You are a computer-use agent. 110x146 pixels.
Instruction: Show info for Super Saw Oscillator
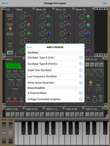pos(81,70)
